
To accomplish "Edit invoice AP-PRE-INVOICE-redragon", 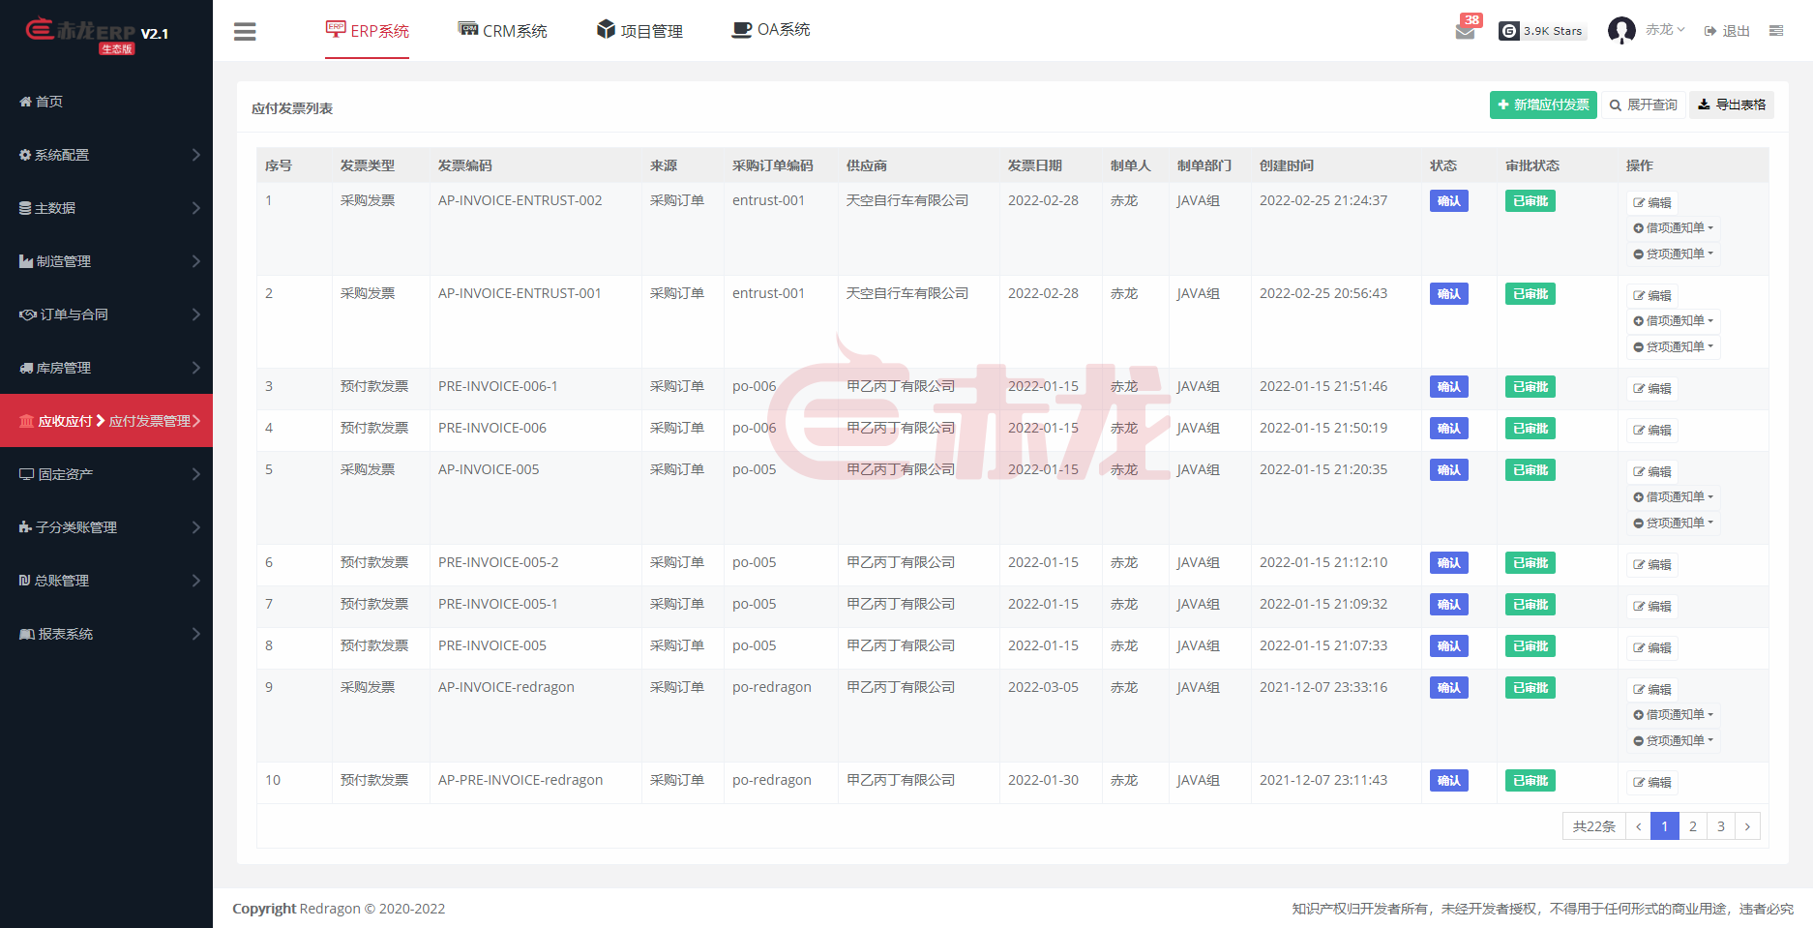I will click(x=1652, y=782).
